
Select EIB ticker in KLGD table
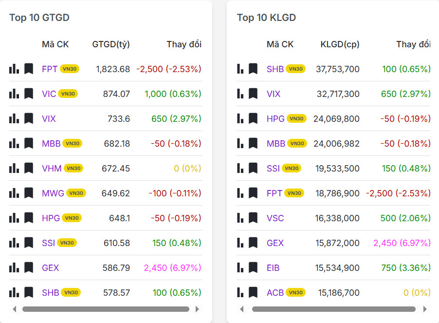(273, 267)
